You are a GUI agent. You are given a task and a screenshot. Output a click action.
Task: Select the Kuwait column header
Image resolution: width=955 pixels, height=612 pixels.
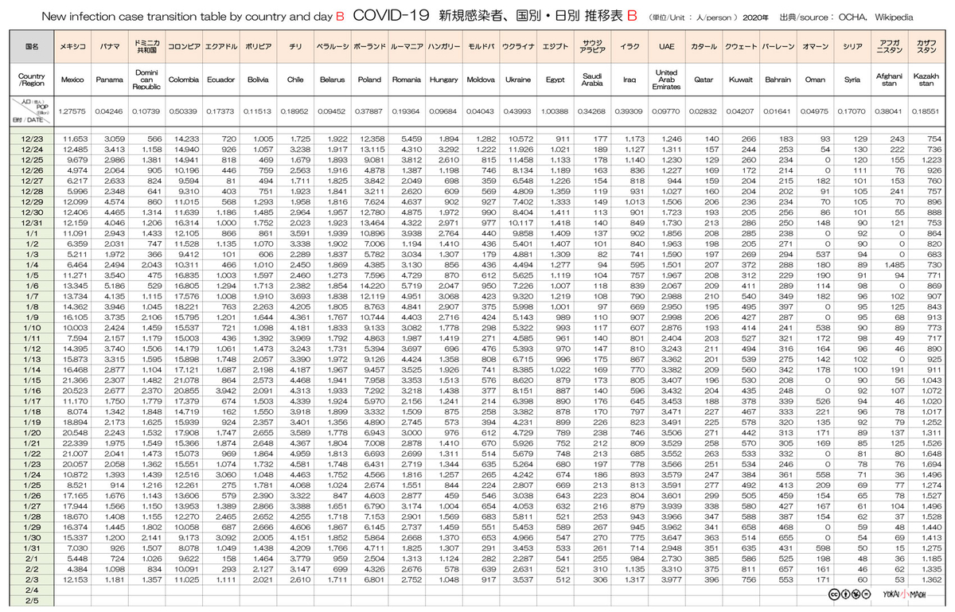(x=740, y=80)
